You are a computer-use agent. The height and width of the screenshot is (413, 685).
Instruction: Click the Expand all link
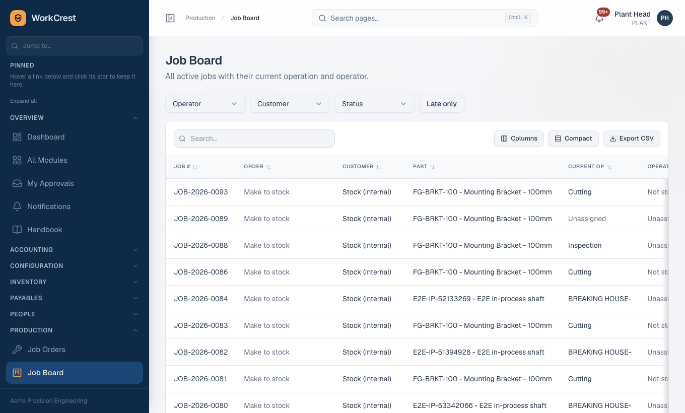[24, 101]
